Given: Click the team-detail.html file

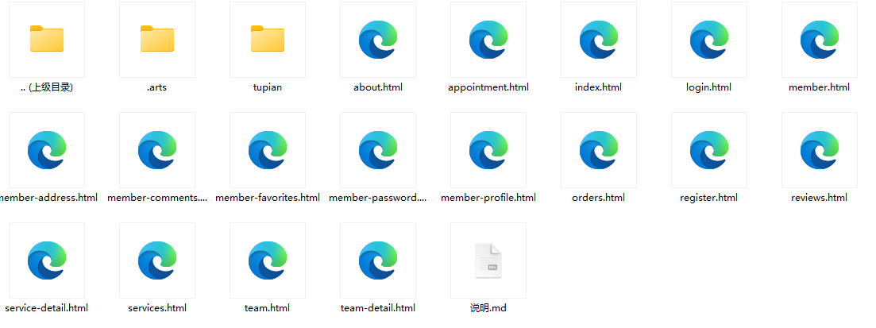Looking at the screenshot, I should pos(377,260).
